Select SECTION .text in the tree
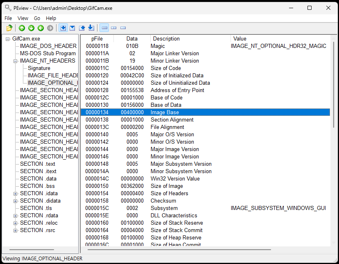This screenshot has height=264, width=339. click(x=37, y=164)
